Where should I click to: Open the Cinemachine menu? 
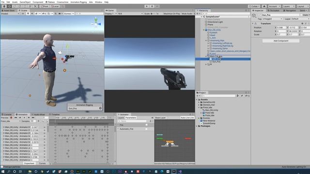[62, 2]
